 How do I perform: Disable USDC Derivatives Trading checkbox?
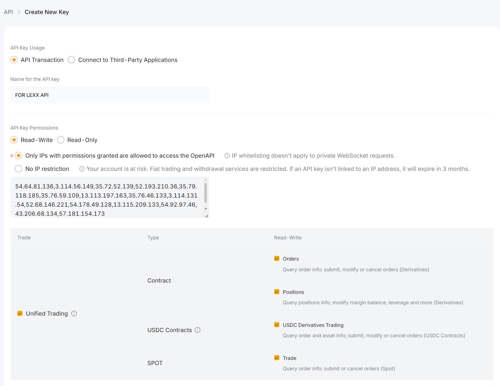277,325
